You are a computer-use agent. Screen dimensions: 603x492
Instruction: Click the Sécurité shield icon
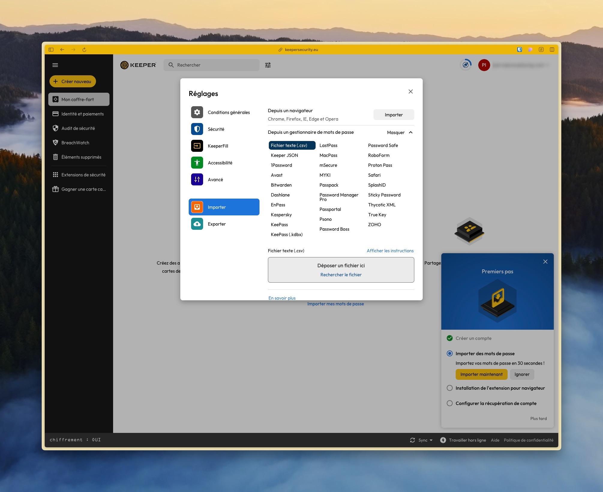click(197, 129)
